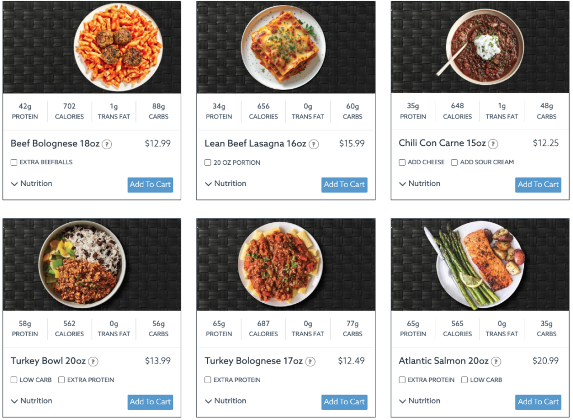
Task: Add Beef Bolognese 18oz to cart
Action: coord(150,185)
